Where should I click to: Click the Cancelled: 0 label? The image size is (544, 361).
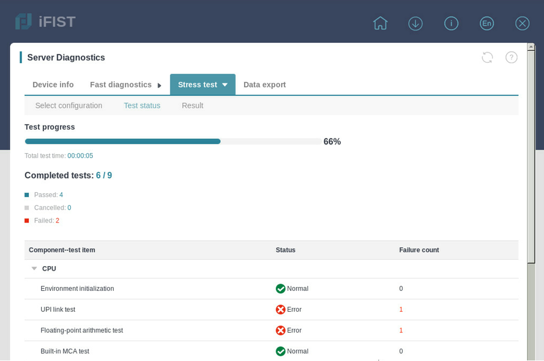(53, 208)
